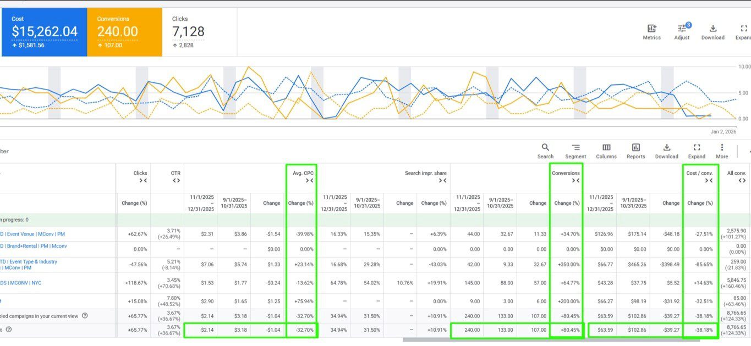The height and width of the screenshot is (346, 751).
Task: Expand the table with Expand icon
Action: 697,151
